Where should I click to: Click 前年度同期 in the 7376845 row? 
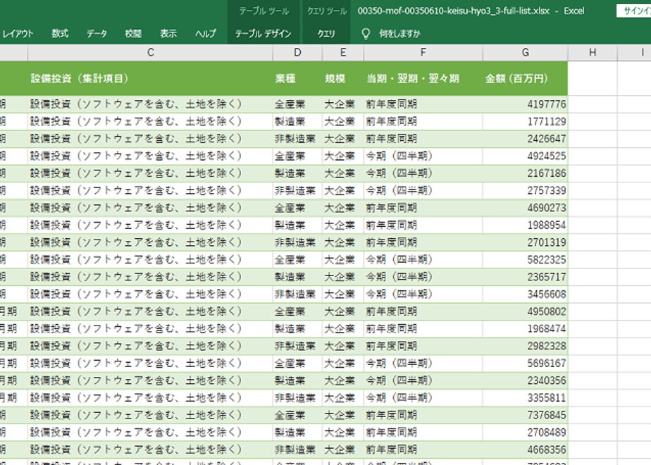[391, 415]
